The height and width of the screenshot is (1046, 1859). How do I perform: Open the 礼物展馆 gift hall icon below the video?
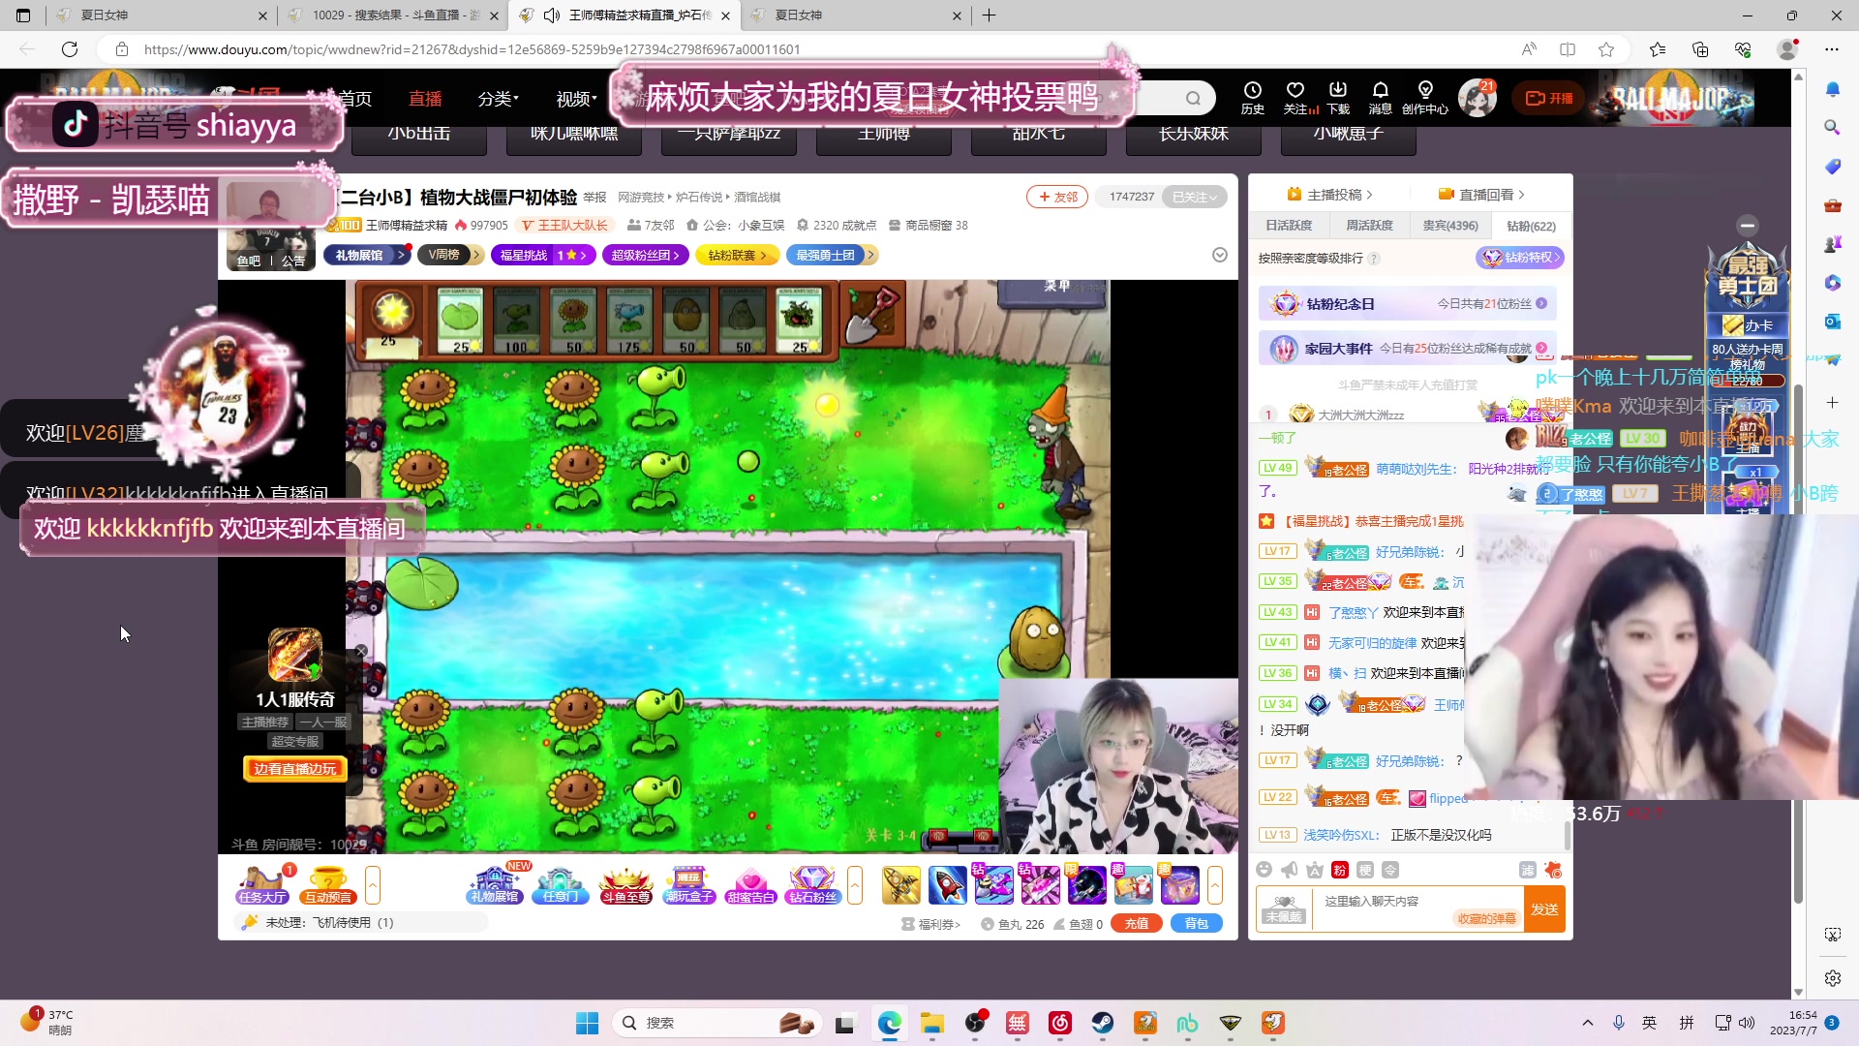pos(495,885)
